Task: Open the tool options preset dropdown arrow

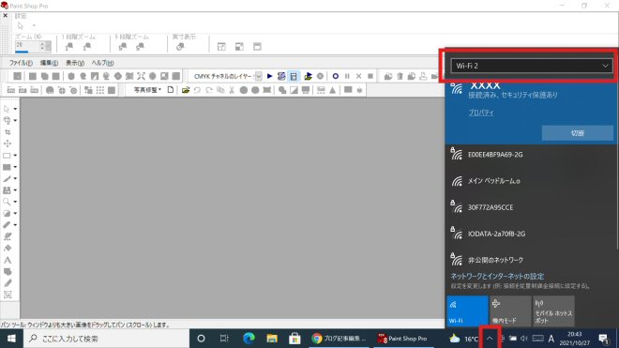Action: (34, 25)
